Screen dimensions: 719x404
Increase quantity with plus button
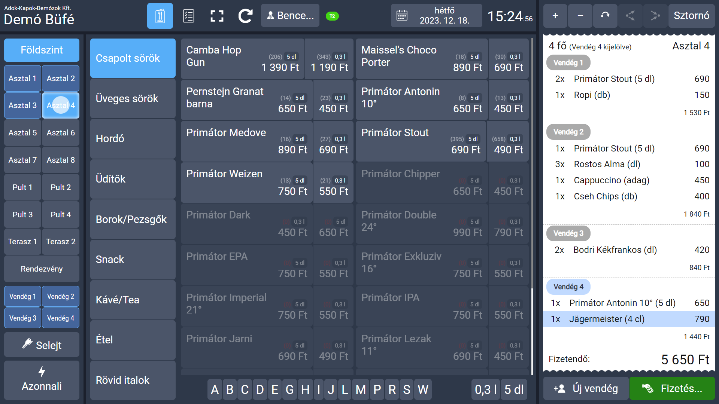click(555, 16)
